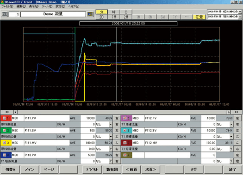Click the ページ button
243x175 pixels.
49,169
